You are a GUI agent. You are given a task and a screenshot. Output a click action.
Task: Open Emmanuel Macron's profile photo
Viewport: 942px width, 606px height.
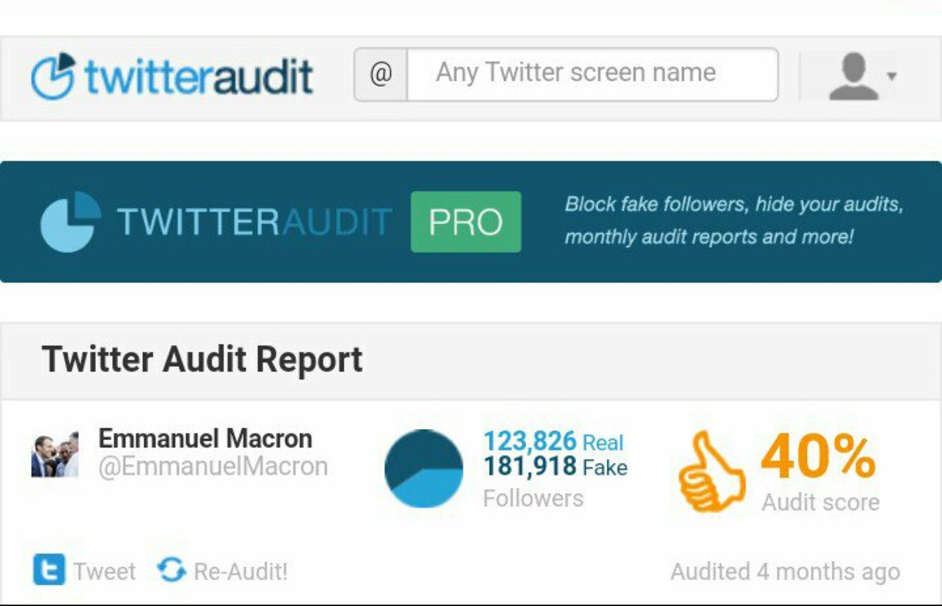coord(55,454)
